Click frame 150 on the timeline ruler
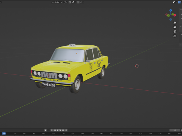This screenshot has width=182, height=136. [x=92, y=133]
